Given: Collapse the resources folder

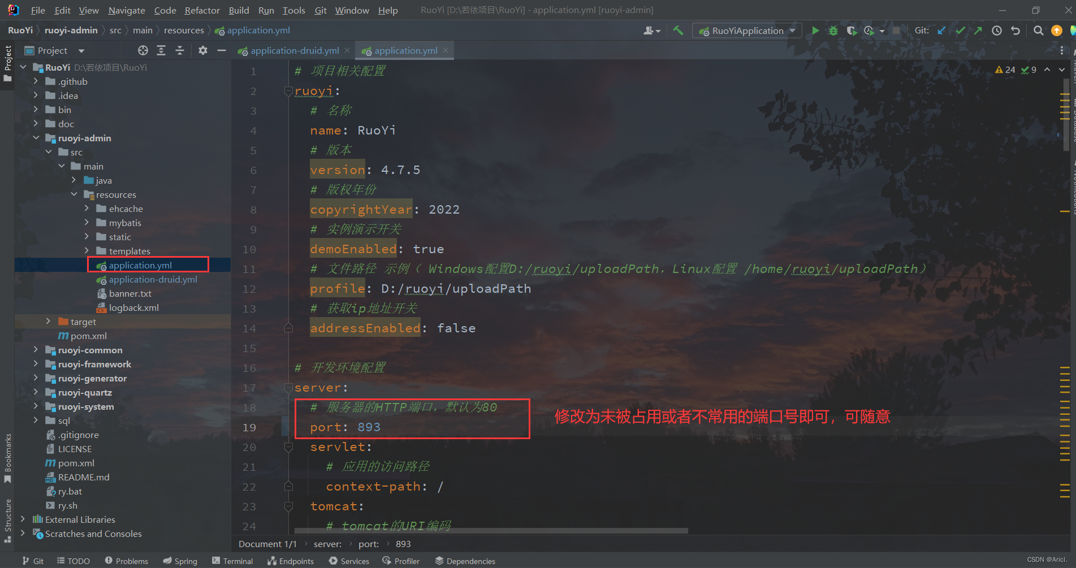Looking at the screenshot, I should point(74,194).
